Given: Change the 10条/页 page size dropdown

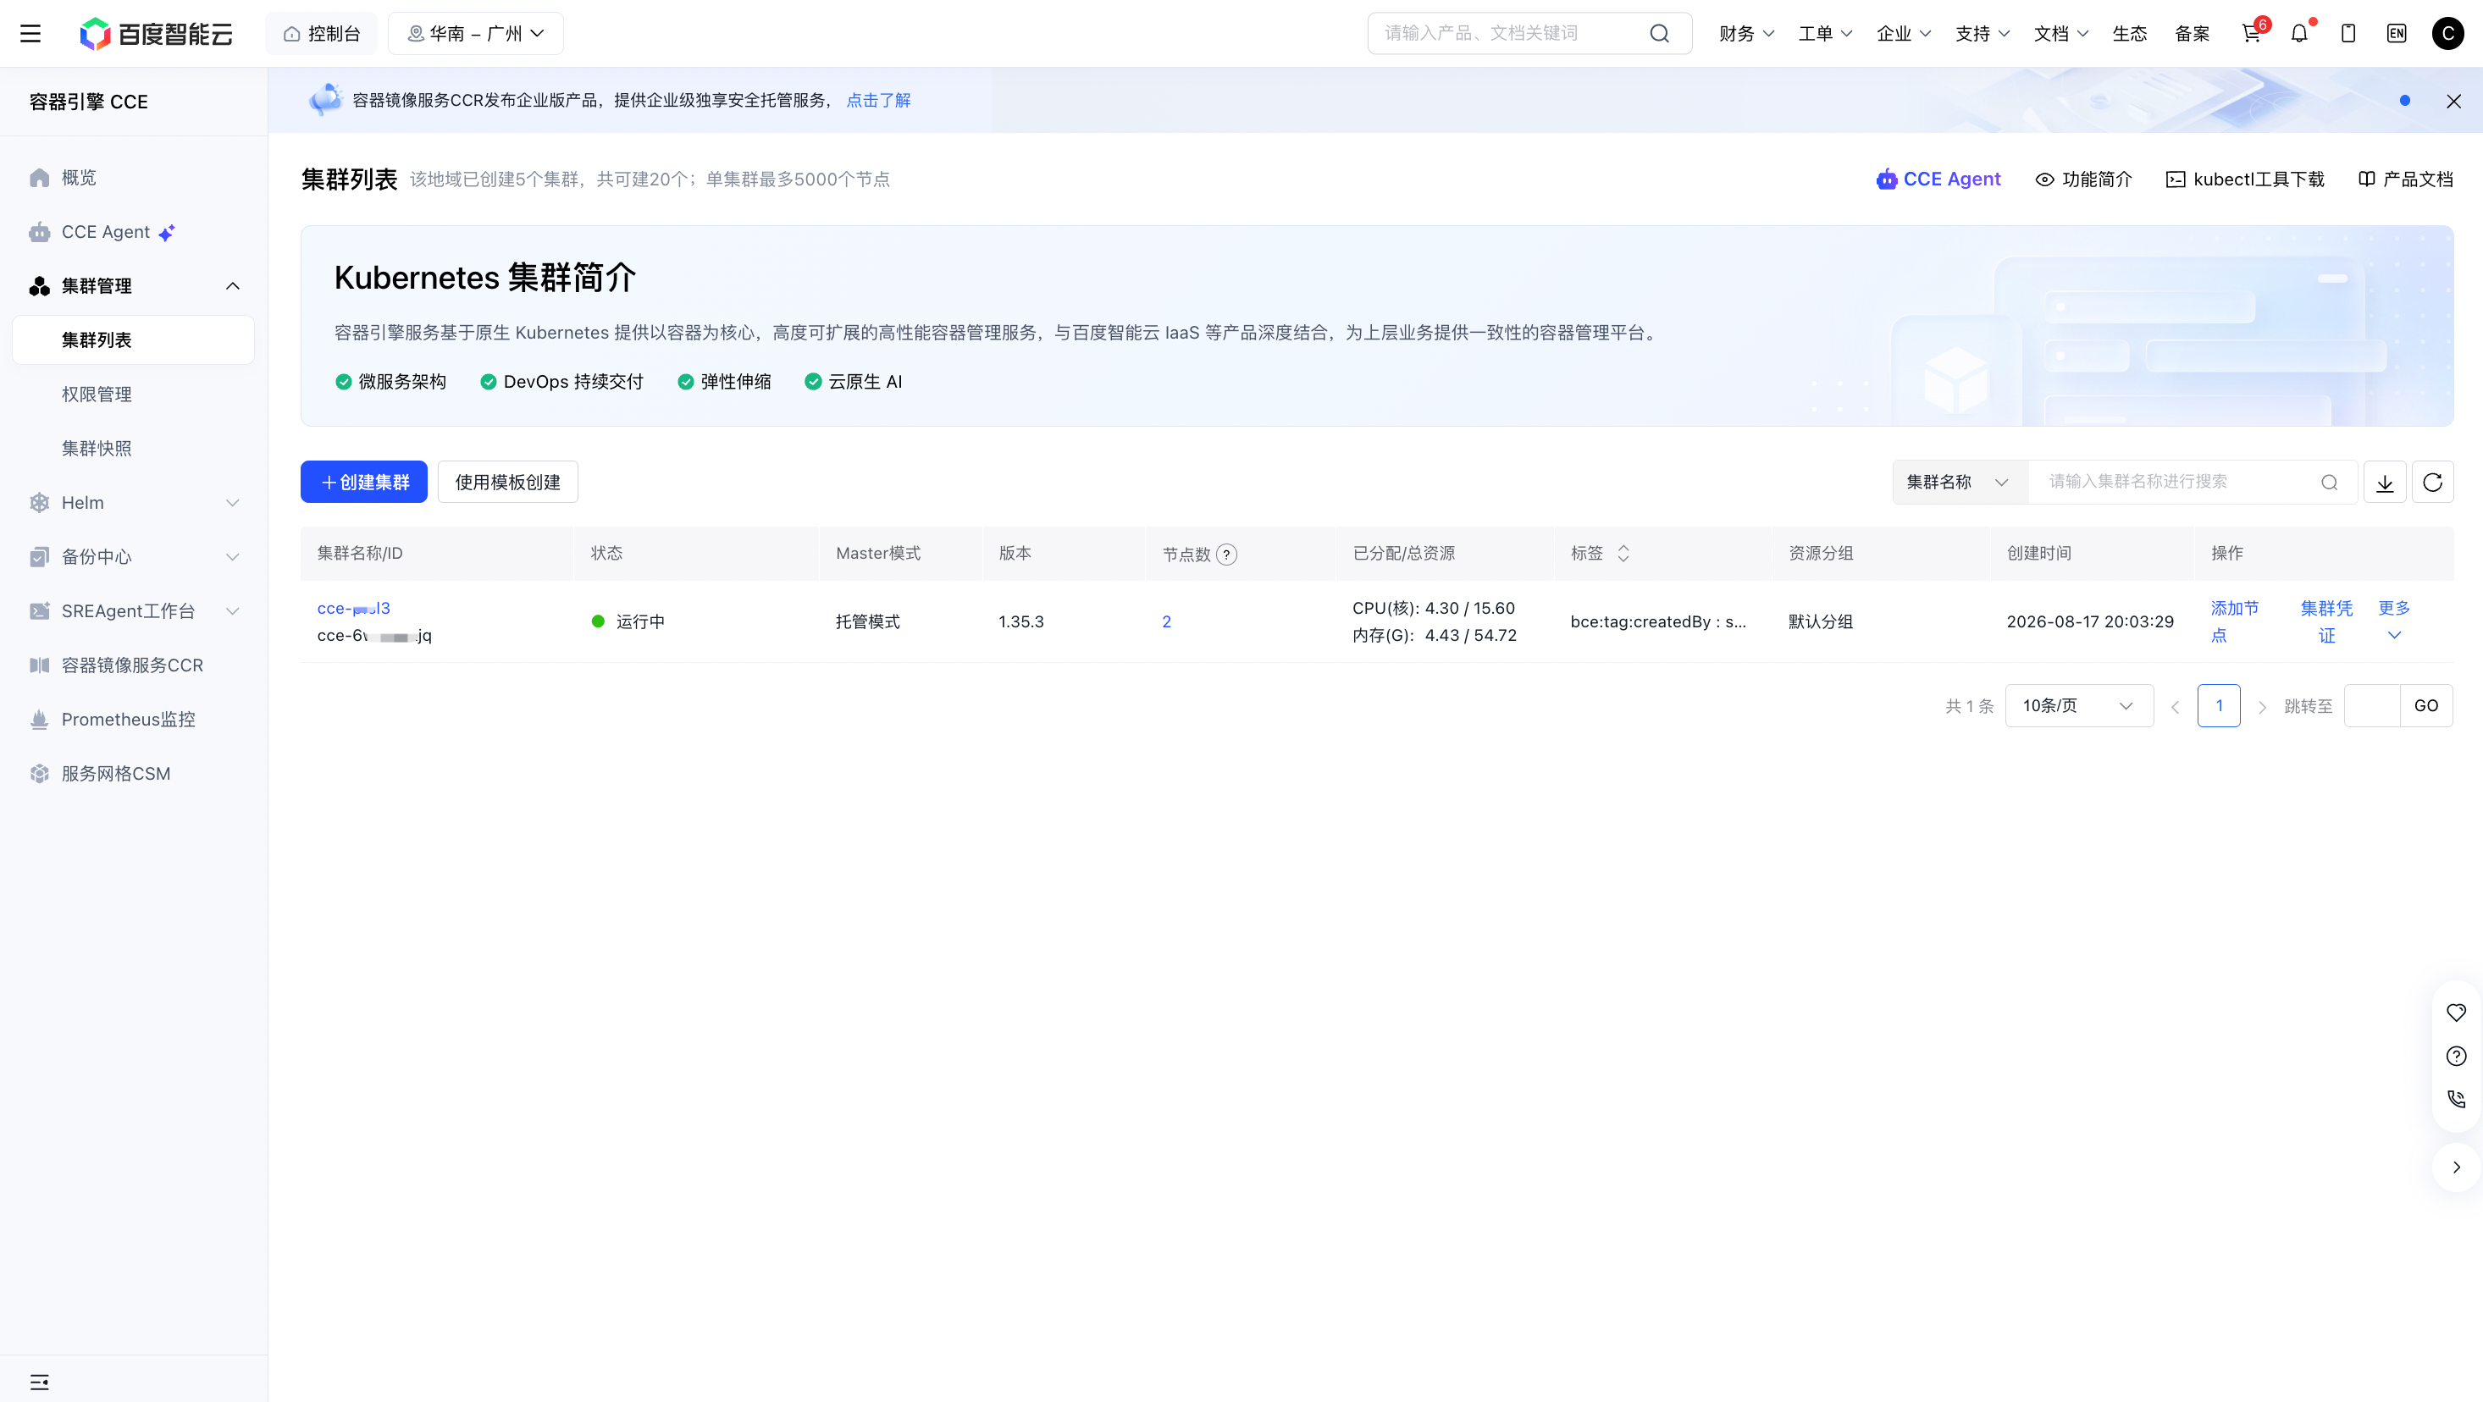Looking at the screenshot, I should (x=2079, y=706).
